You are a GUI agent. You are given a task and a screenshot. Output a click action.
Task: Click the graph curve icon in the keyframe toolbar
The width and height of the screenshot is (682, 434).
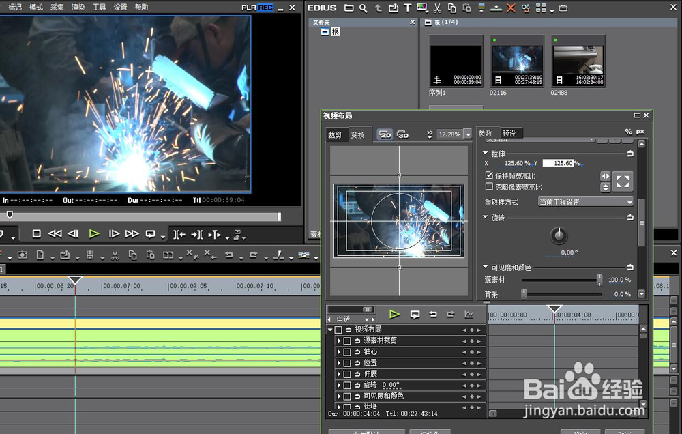click(x=469, y=315)
